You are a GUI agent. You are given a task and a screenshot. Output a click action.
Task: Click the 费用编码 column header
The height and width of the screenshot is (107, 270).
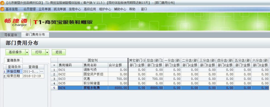click(x=70, y=65)
